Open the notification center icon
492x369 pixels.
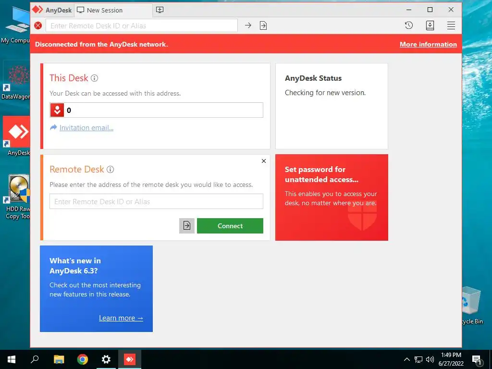click(477, 359)
